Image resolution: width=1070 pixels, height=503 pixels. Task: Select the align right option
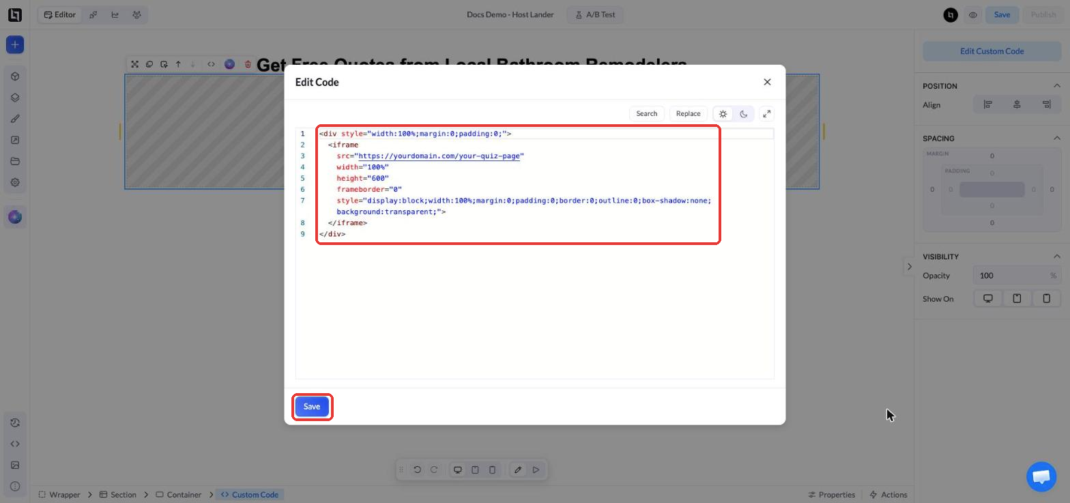pyautogui.click(x=1046, y=104)
